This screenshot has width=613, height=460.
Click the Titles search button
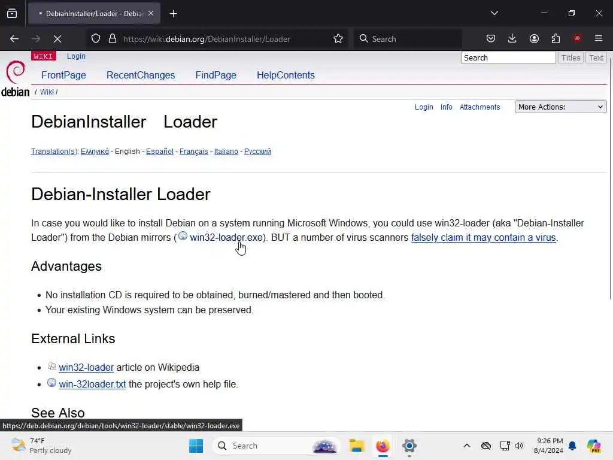pos(570,57)
